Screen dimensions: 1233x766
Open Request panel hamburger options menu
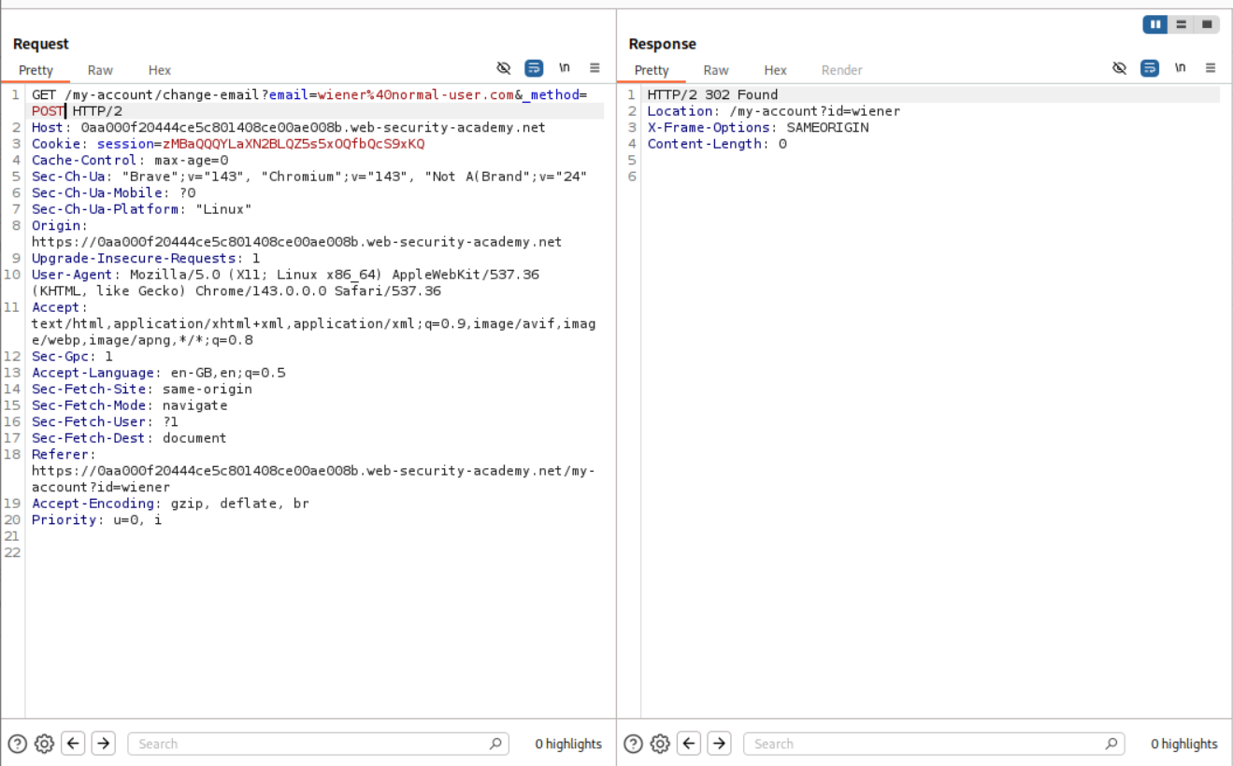pos(595,68)
